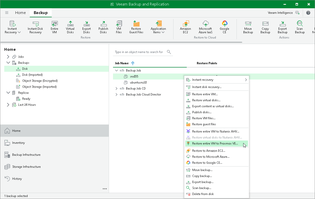Image resolution: width=315 pixels, height=199 pixels.
Task: Choose Restore entire VM menu entry
Action: coord(217,94)
